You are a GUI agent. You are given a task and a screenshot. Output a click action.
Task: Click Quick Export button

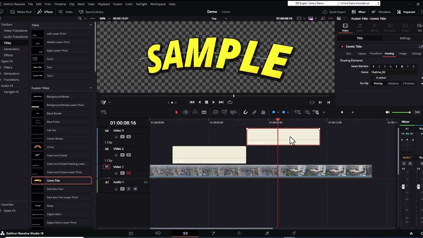(334, 12)
